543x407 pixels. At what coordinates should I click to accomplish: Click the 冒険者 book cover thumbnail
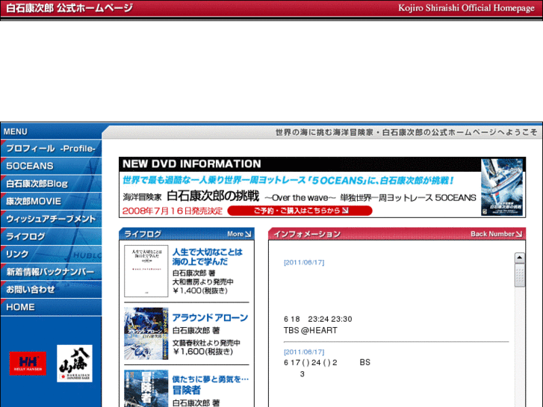click(146, 388)
